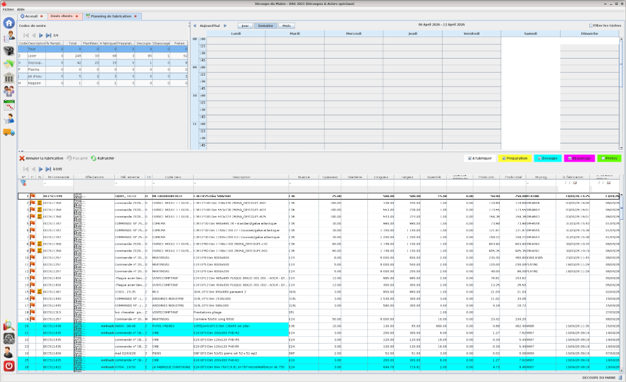This screenshot has width=626, height=382.
Task: Go to the next week in the calendar
Action: point(225,26)
